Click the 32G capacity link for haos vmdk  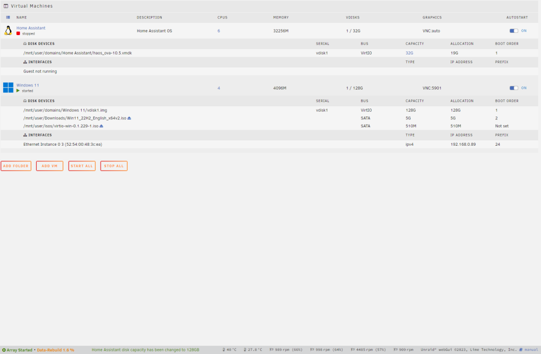tap(409, 53)
